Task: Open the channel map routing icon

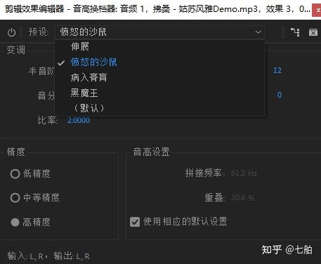Action: (295, 32)
